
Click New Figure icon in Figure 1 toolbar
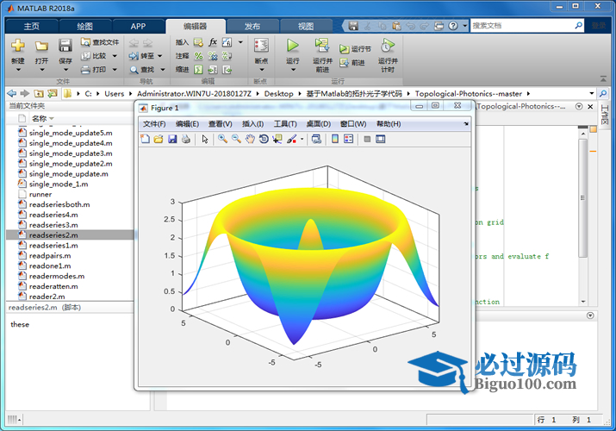tap(146, 139)
